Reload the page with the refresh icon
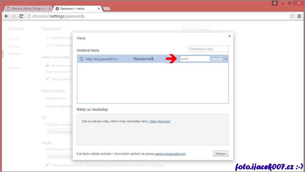The height and width of the screenshot is (172, 305). pos(21,16)
